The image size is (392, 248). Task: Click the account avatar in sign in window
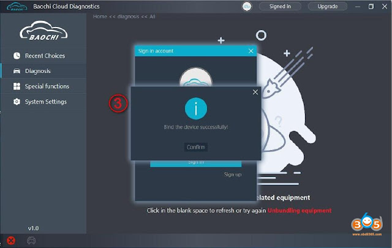click(196, 77)
